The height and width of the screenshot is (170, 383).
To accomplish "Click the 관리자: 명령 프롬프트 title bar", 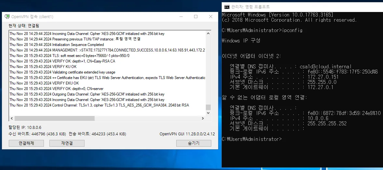I will (303, 7).
